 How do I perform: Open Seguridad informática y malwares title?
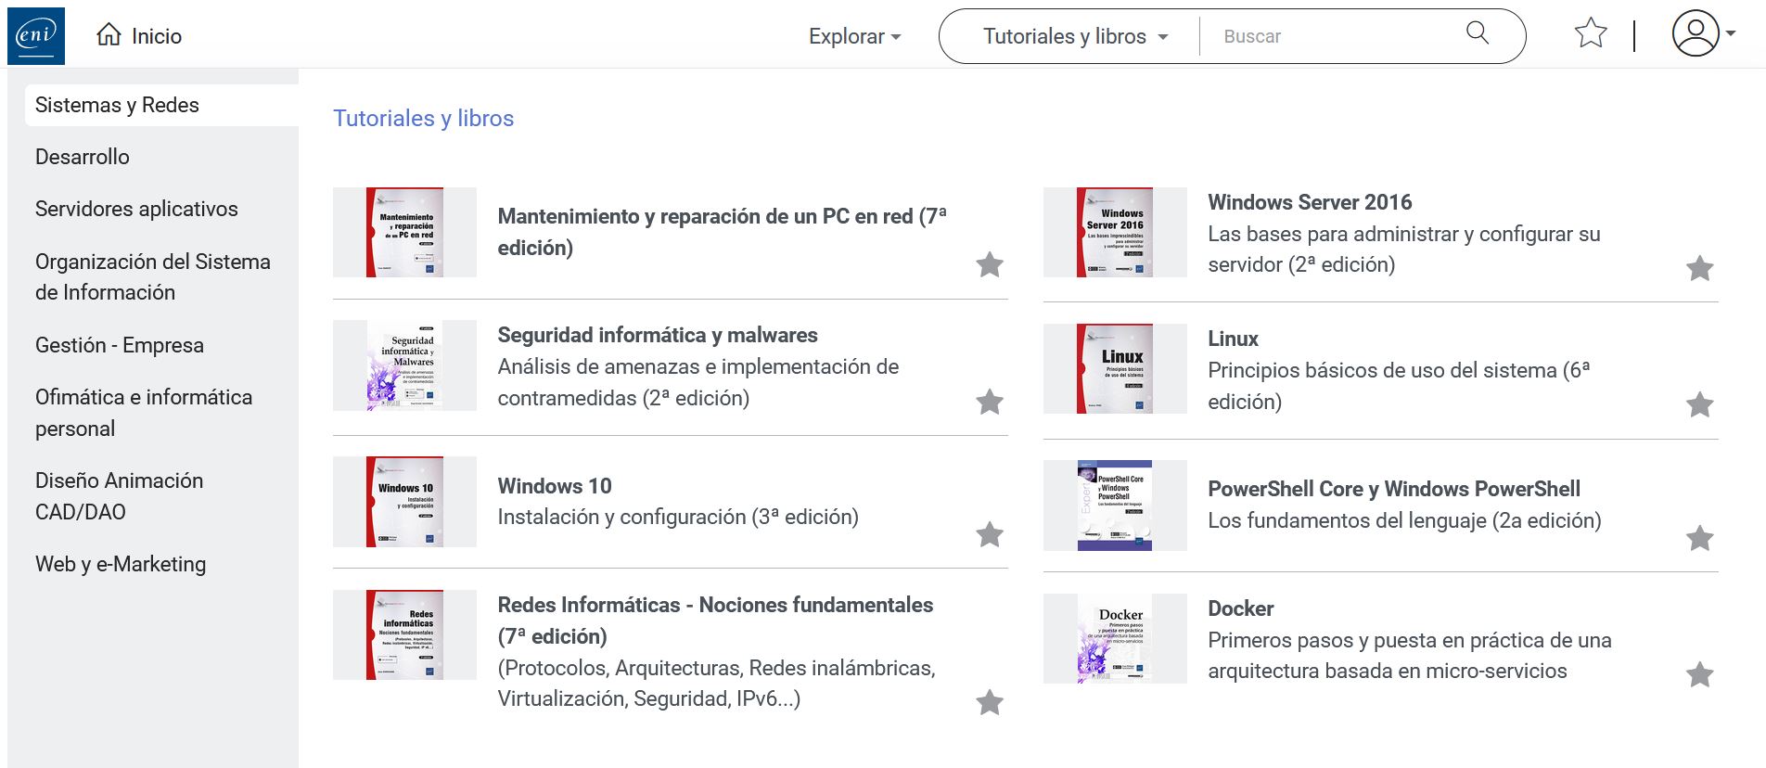click(658, 335)
